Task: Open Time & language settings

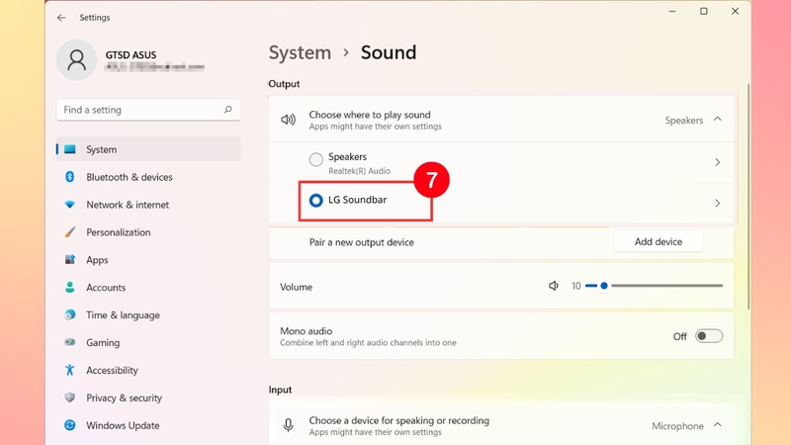Action: pos(148,314)
